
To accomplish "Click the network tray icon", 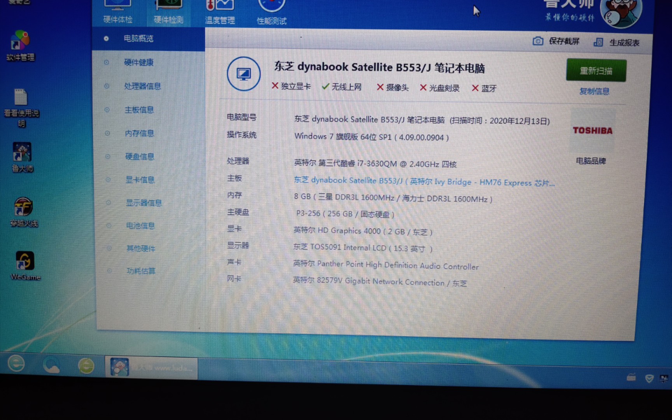I will coord(664,379).
